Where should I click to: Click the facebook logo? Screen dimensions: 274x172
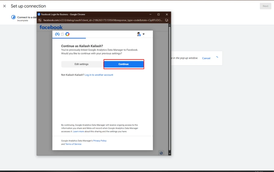point(51,27)
